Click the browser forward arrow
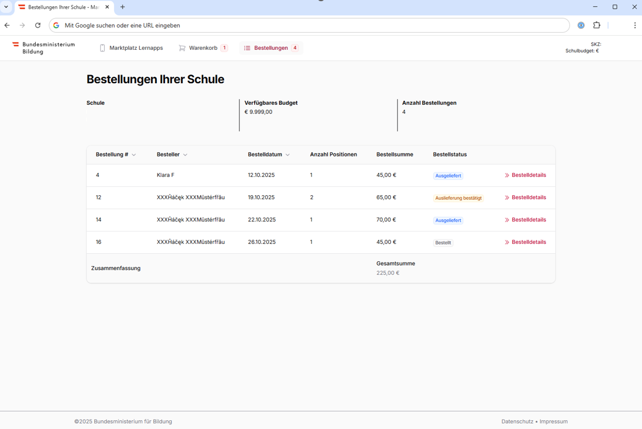 (x=22, y=25)
